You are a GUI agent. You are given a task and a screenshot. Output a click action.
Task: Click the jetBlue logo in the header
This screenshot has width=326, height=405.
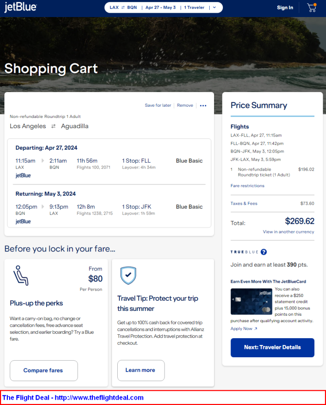click(20, 7)
